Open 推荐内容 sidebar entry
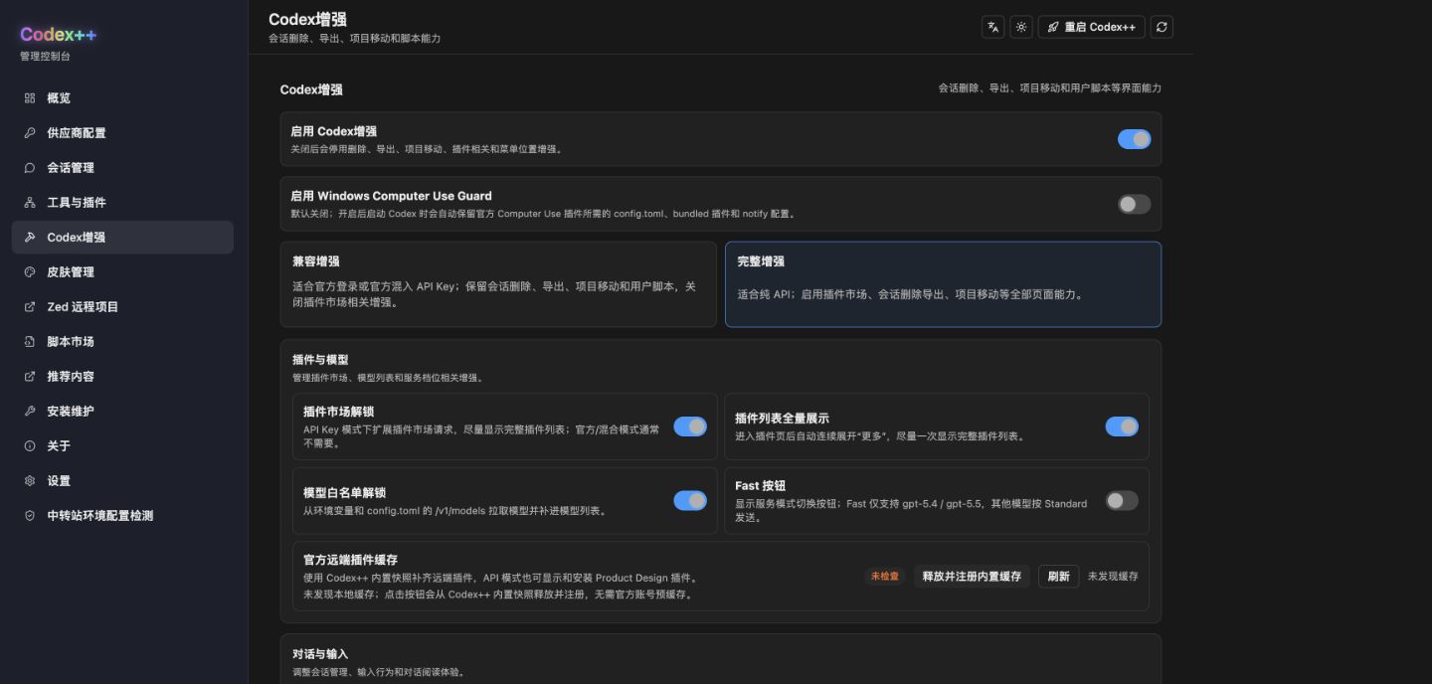The image size is (1432, 684). (x=122, y=377)
